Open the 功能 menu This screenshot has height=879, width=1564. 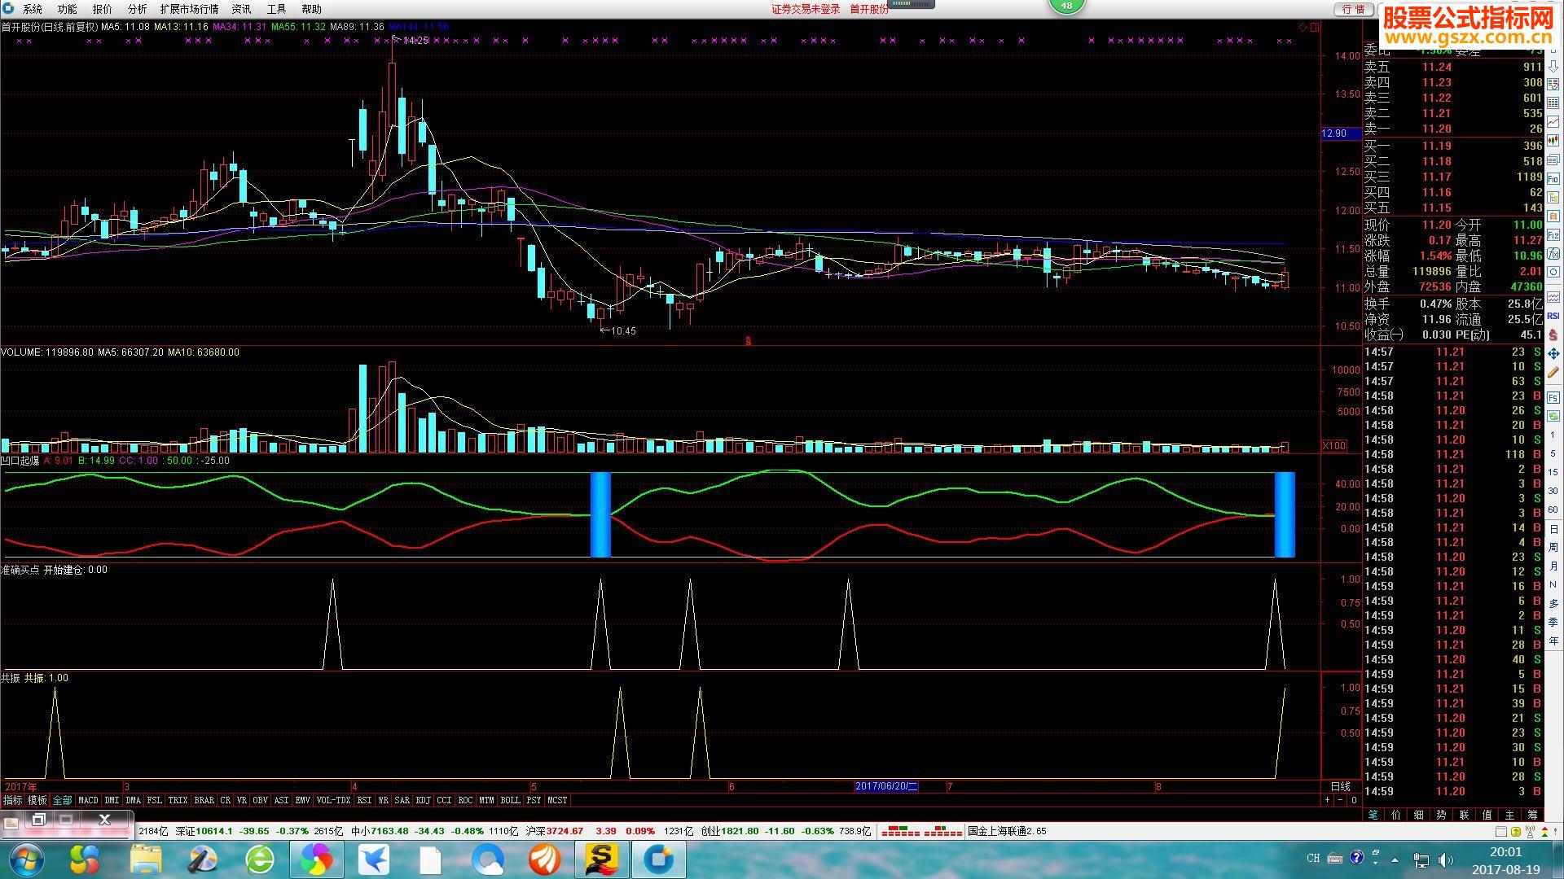(x=67, y=9)
